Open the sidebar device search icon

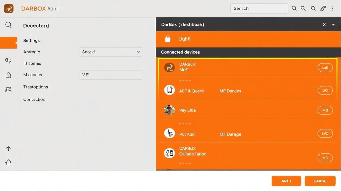8,90
